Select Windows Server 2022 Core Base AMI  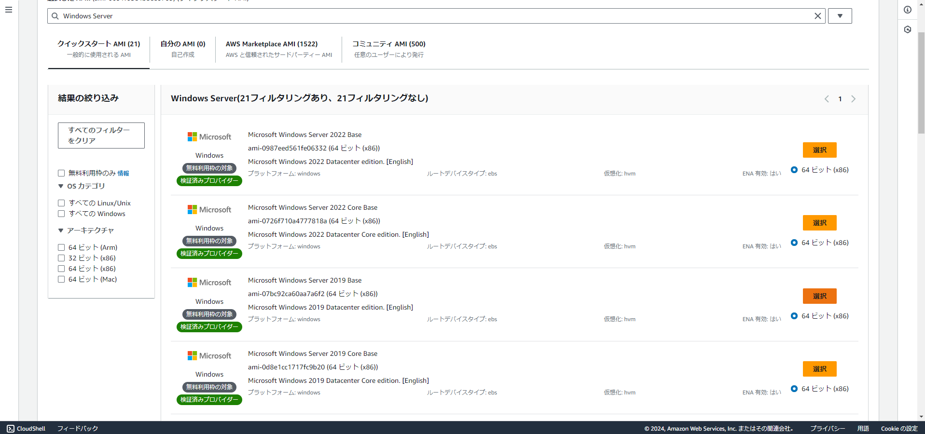coord(819,223)
